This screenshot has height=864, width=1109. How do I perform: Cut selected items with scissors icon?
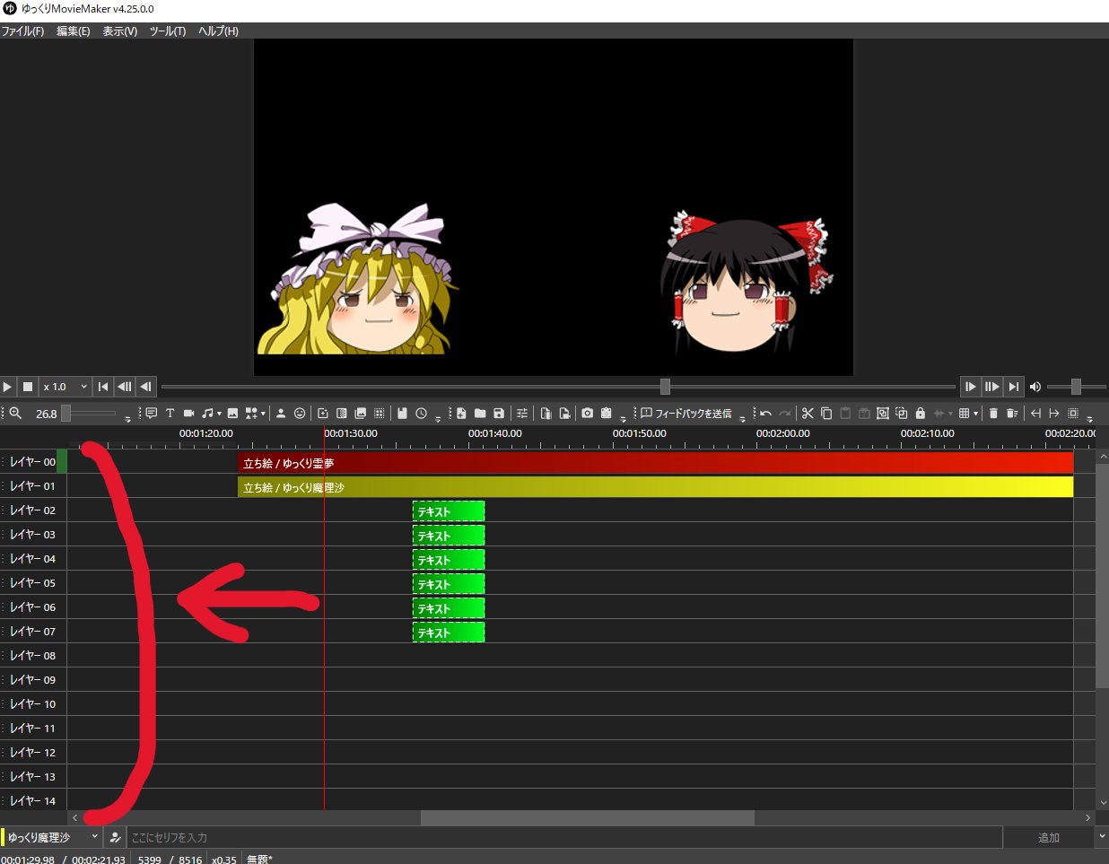(x=808, y=413)
